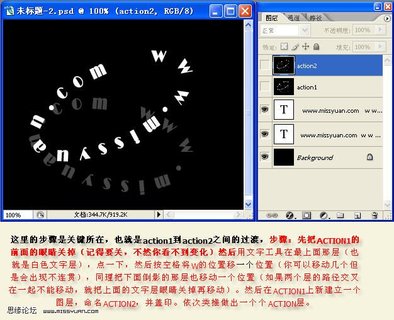
Task: Create a new layer
Action: tap(357, 215)
